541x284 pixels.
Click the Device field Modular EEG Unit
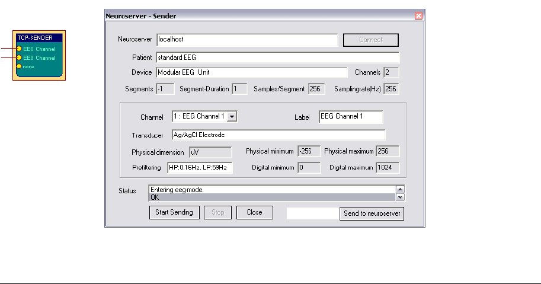coord(251,72)
